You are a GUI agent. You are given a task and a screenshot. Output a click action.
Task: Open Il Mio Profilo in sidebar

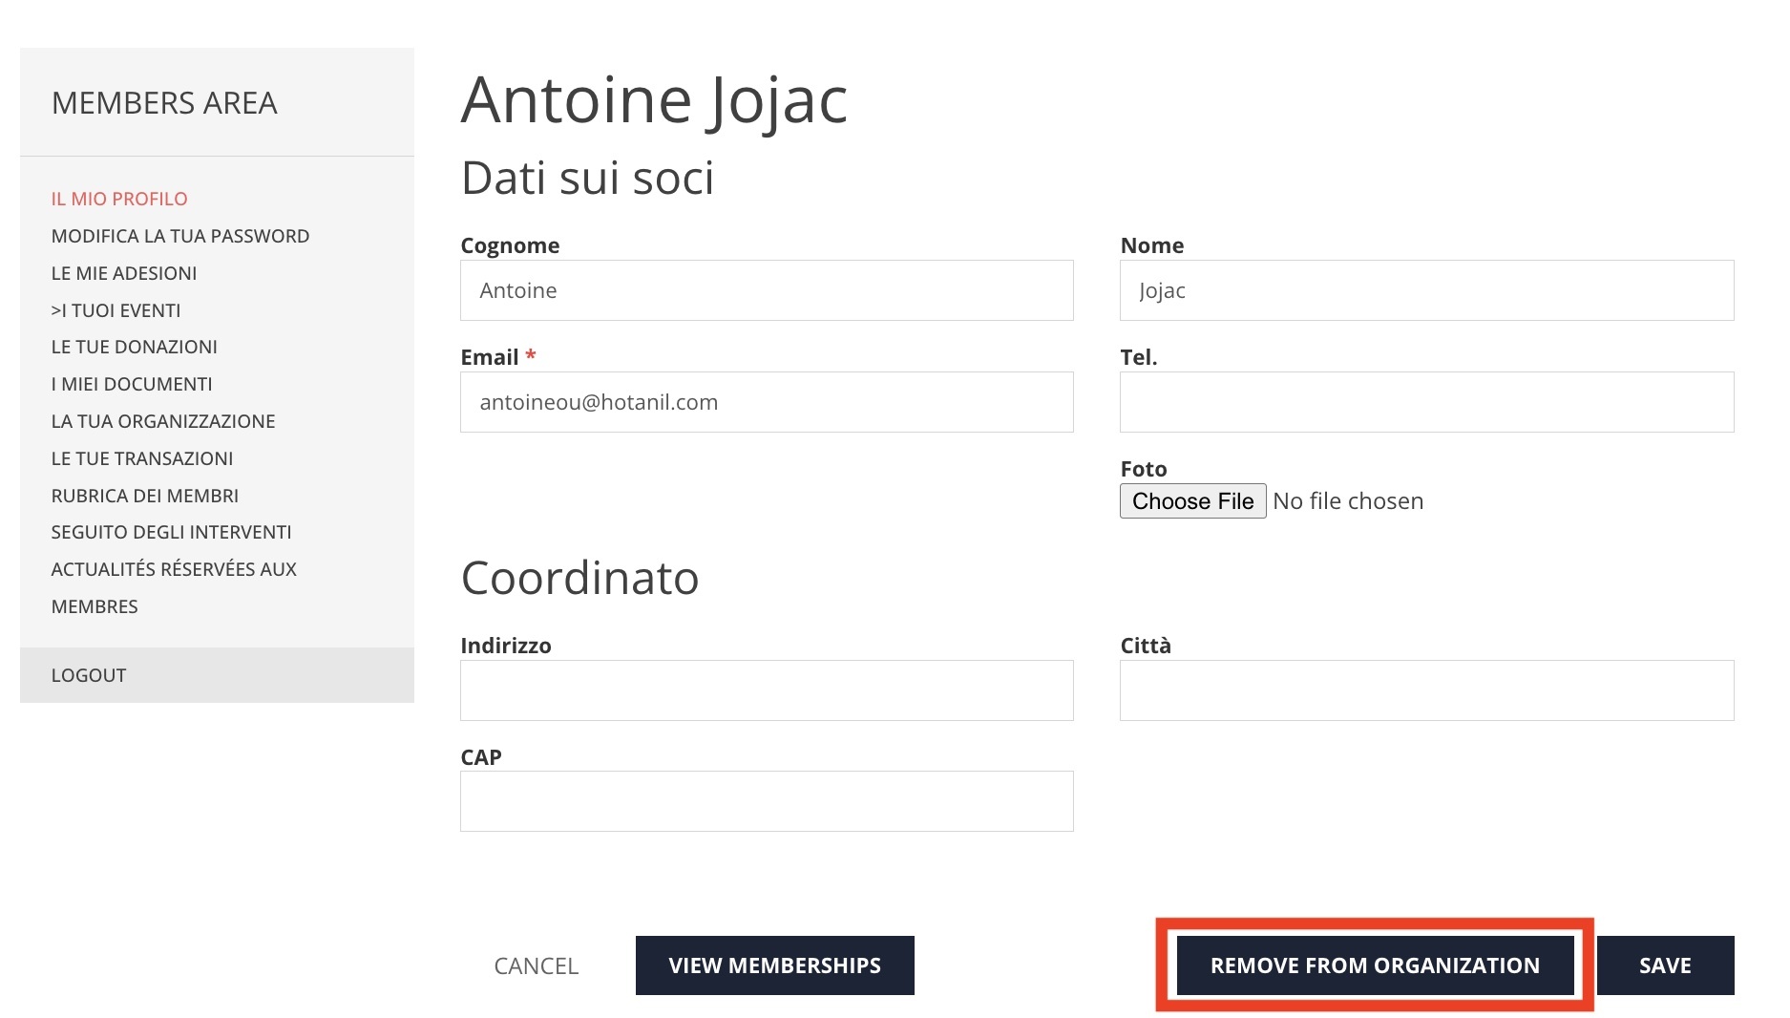tap(119, 199)
